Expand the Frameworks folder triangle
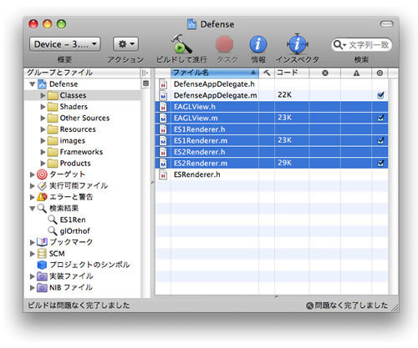Viewport: 418px width, 348px height. coord(43,152)
